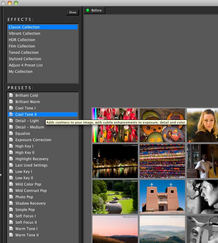Click the Shadow Recovery preset icon

[11, 203]
